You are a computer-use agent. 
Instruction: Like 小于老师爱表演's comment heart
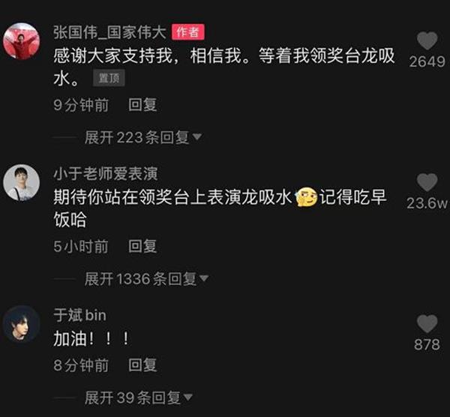point(427,182)
